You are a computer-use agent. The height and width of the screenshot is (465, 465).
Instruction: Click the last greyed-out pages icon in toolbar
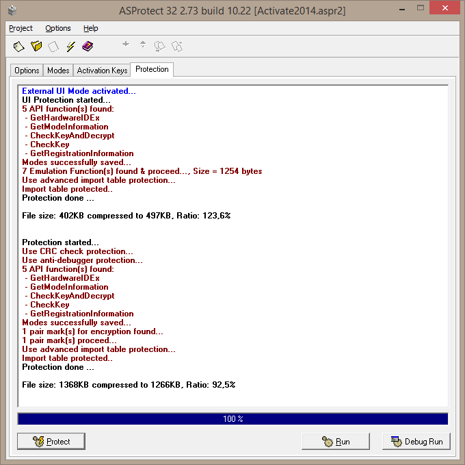pyautogui.click(x=177, y=47)
